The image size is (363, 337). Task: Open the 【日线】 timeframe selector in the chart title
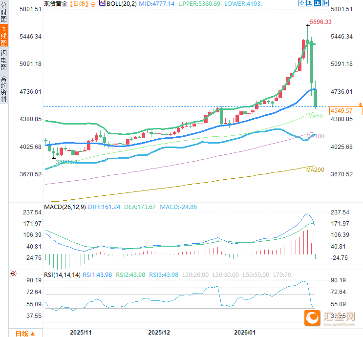tap(78, 4)
